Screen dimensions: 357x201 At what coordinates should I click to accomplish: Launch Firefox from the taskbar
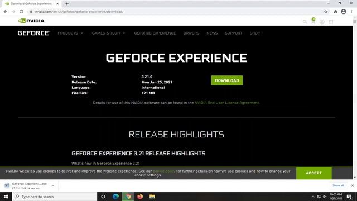coord(140,197)
